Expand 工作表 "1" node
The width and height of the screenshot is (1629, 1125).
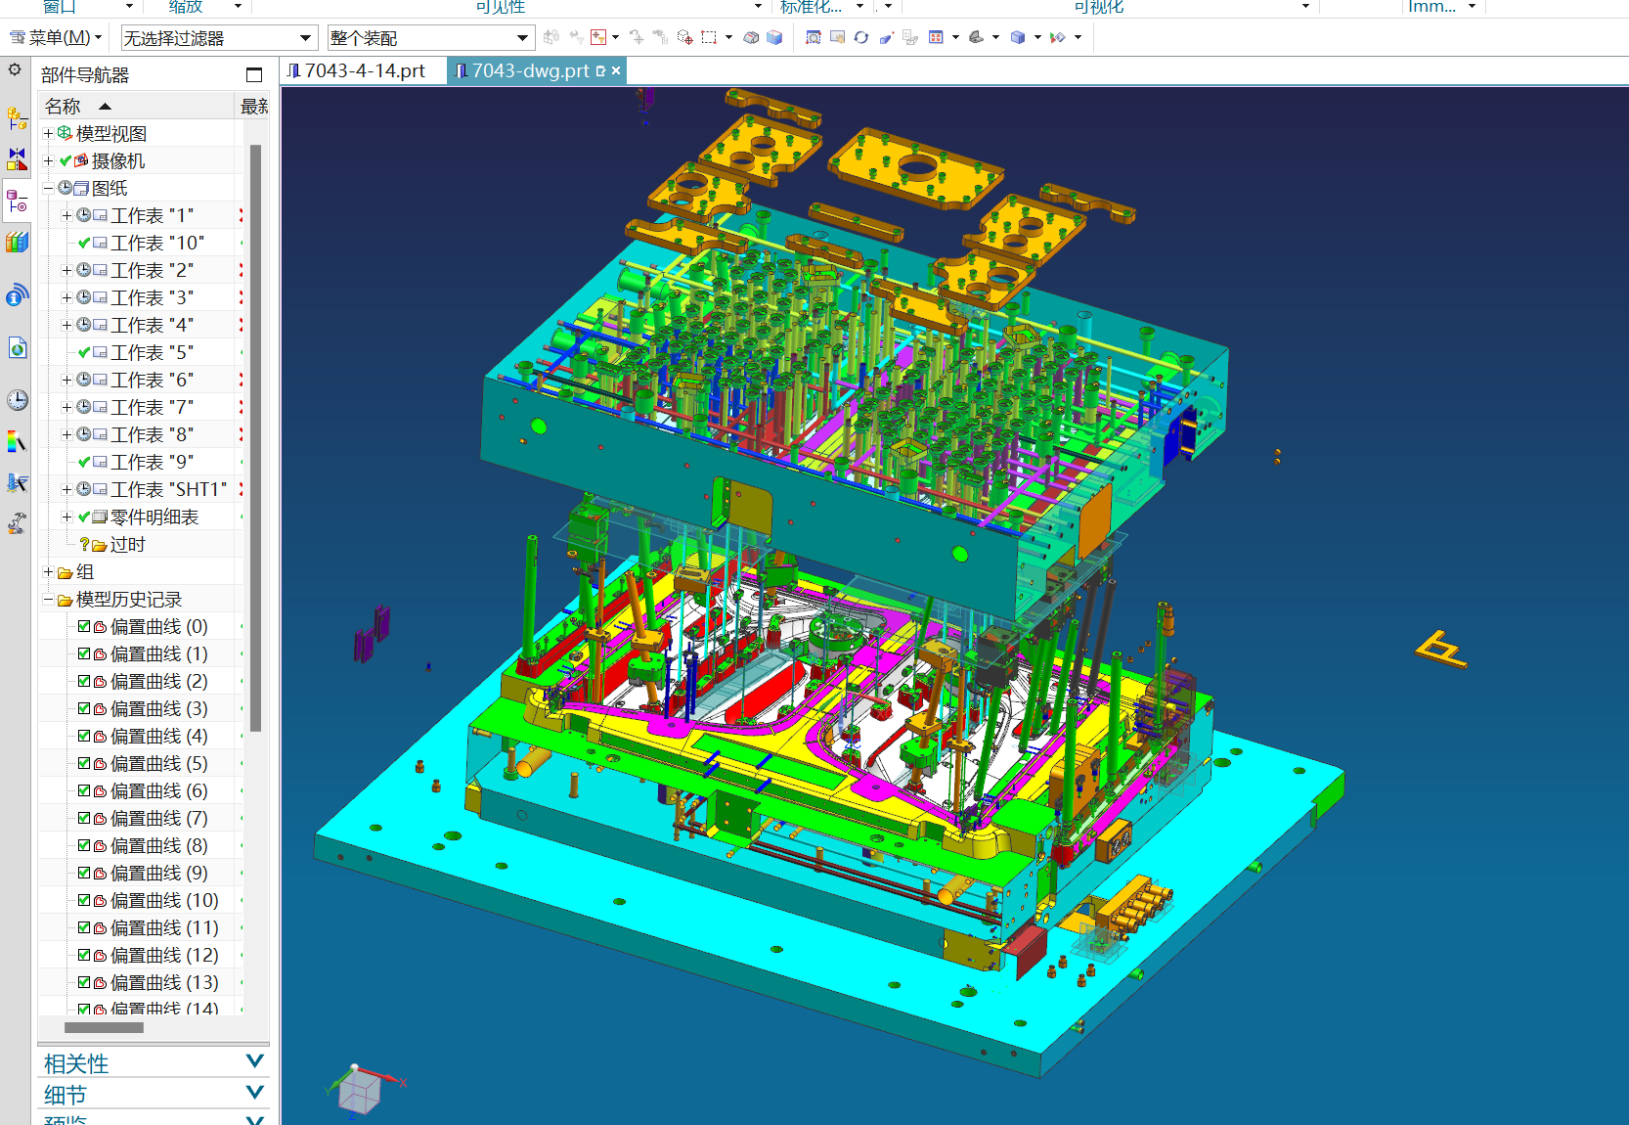66,215
